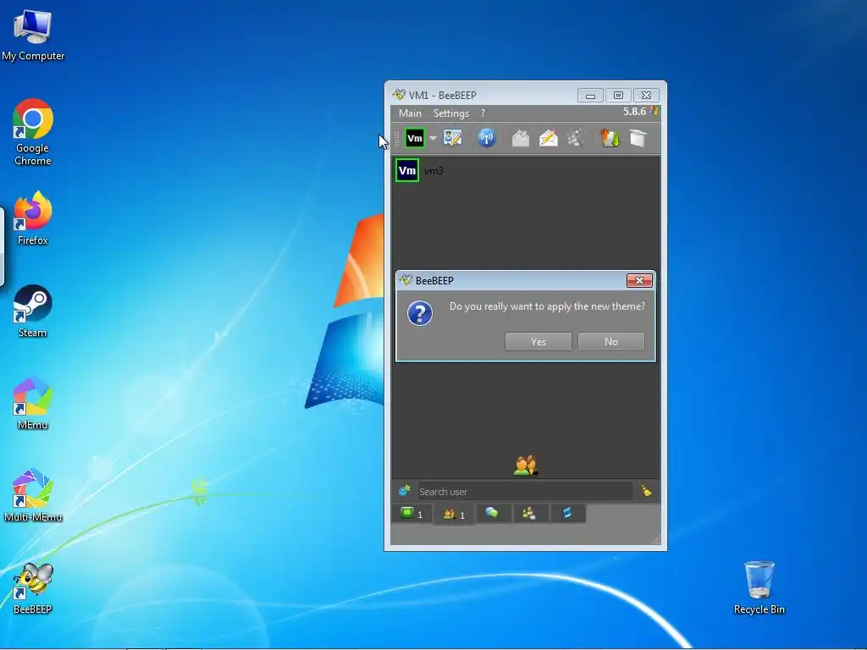Image resolution: width=867 pixels, height=650 pixels.
Task: Confirm the new theme with Yes
Action: 538,342
